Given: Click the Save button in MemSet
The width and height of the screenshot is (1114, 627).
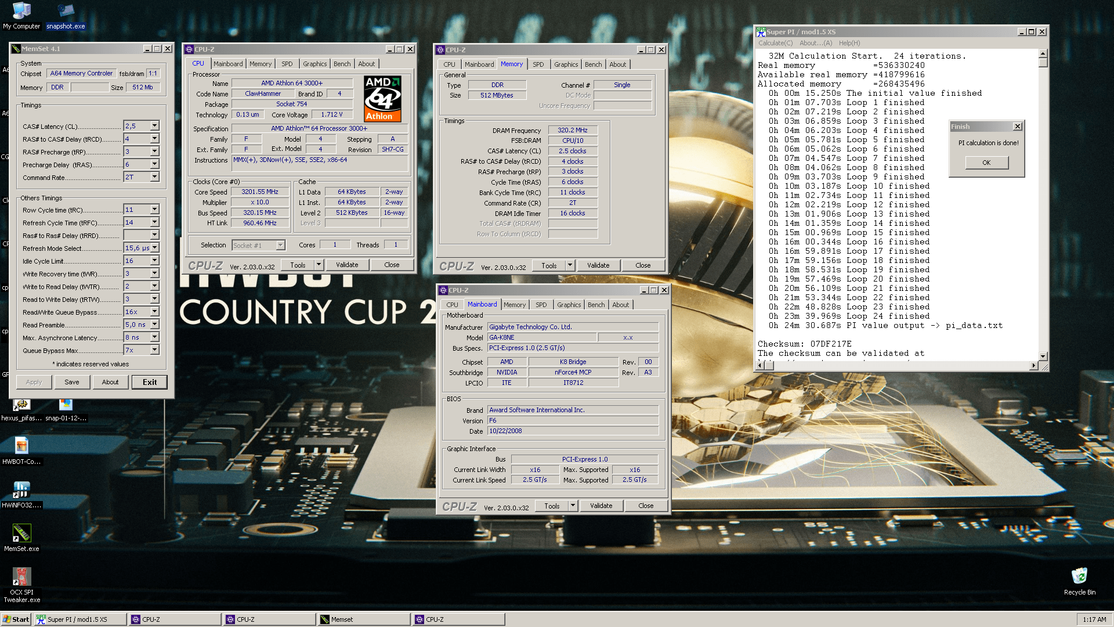Looking at the screenshot, I should [72, 382].
